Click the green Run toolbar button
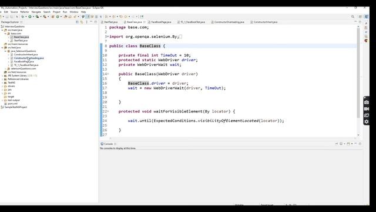Viewport: 376px width, 212px height. coord(30,16)
